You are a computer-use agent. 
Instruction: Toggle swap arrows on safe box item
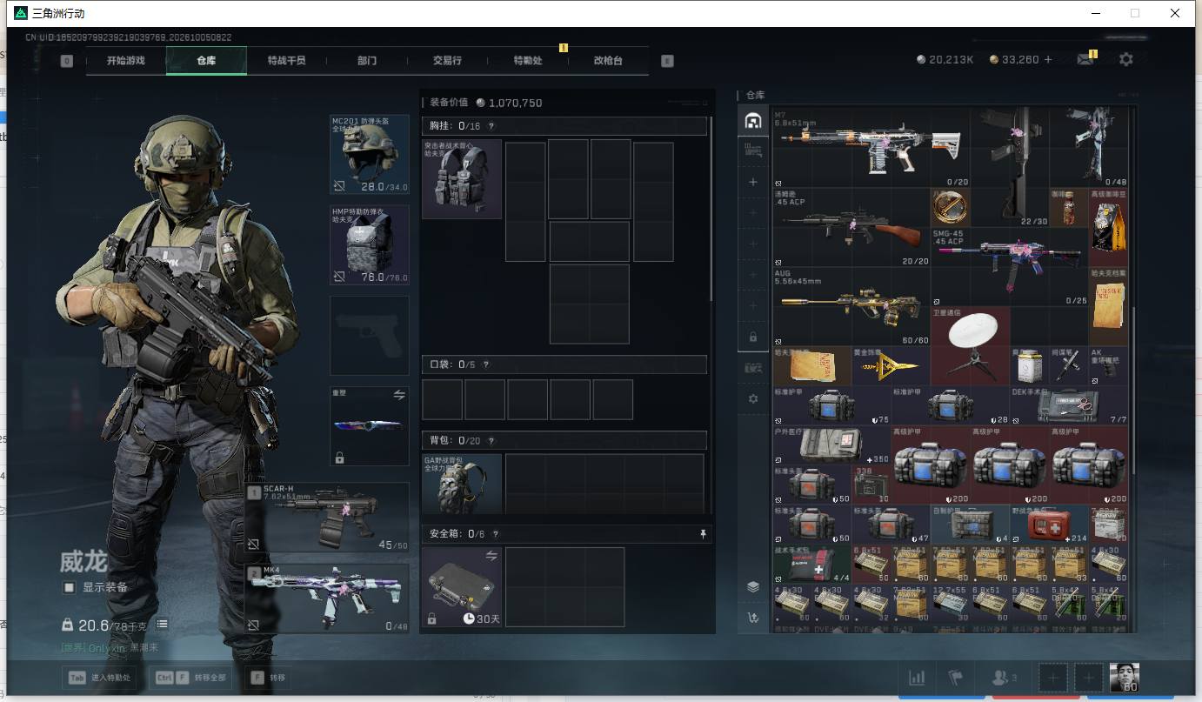coord(491,555)
